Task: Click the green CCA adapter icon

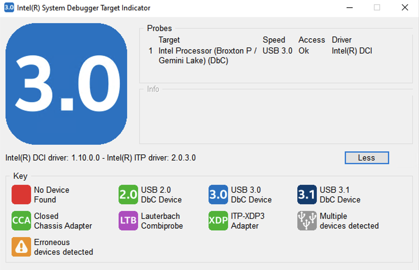Action: click(21, 221)
